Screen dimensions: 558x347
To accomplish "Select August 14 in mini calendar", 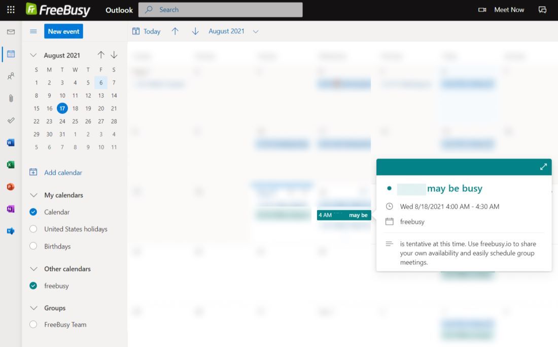I will (114, 95).
